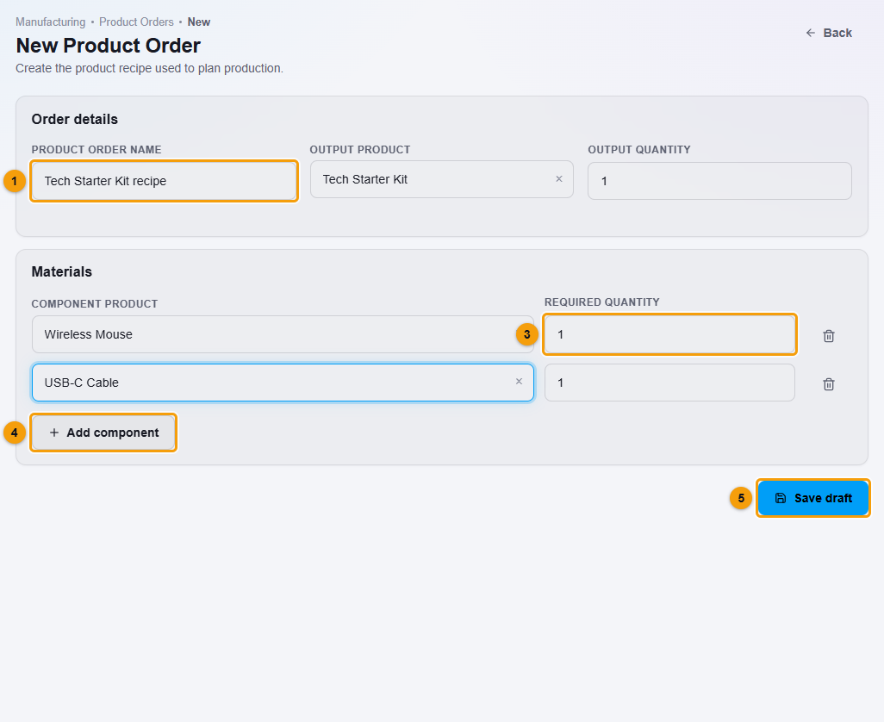Click the Back arrow link

pyautogui.click(x=829, y=33)
